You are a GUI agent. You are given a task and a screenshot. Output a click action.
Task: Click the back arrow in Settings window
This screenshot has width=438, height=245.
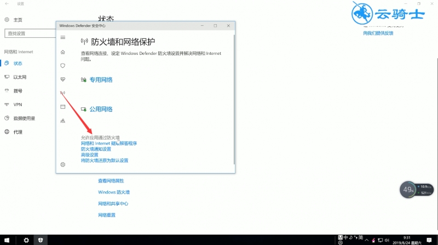tap(7, 4)
